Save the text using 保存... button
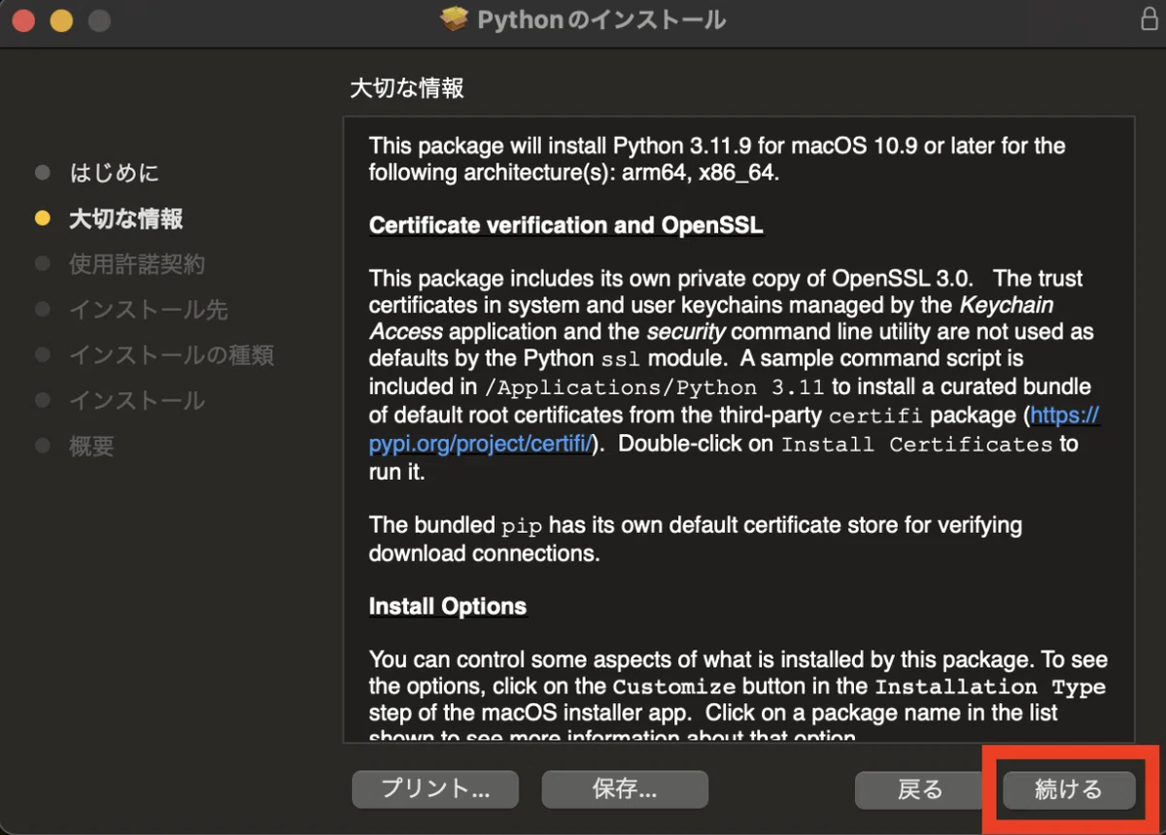The width and height of the screenshot is (1166, 835). pos(625,789)
